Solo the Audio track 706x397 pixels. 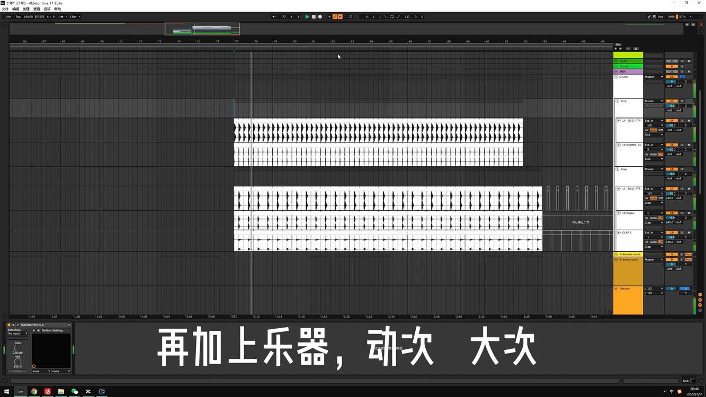(682, 61)
